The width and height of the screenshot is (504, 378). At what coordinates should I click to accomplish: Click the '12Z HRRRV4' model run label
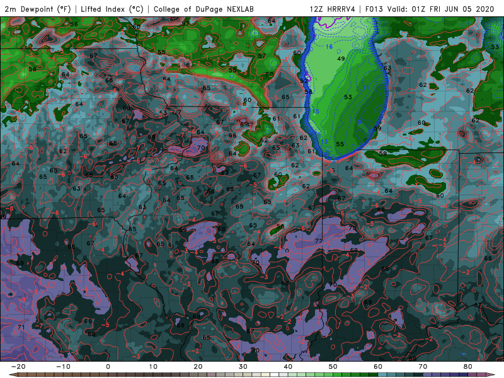pos(332,9)
